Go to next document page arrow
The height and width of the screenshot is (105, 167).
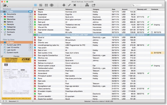6,101
